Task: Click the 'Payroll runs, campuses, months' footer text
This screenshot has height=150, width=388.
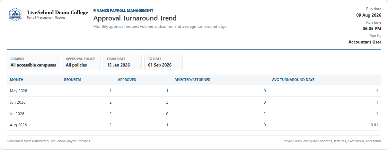Action: pos(332,141)
